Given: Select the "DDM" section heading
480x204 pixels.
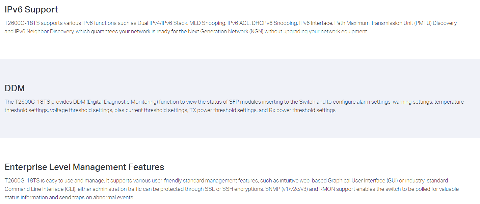Looking at the screenshot, I should pyautogui.click(x=15, y=88).
